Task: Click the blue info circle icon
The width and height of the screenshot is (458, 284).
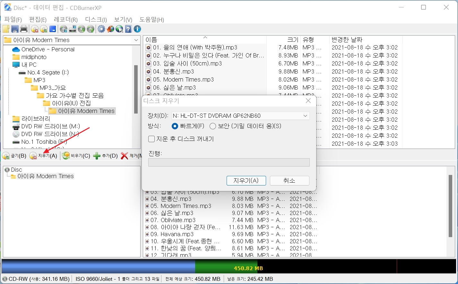Action: (x=137, y=29)
